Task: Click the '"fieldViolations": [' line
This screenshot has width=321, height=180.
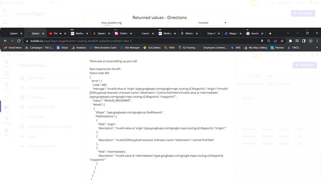Action: [106, 116]
